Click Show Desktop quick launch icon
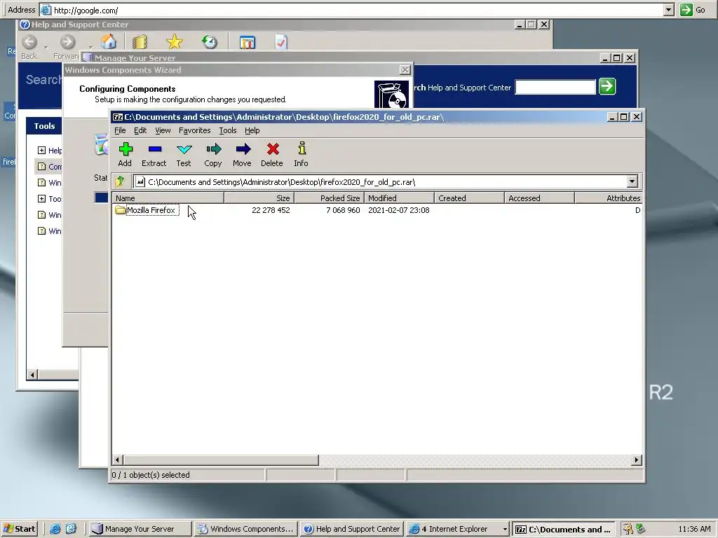 point(71,529)
